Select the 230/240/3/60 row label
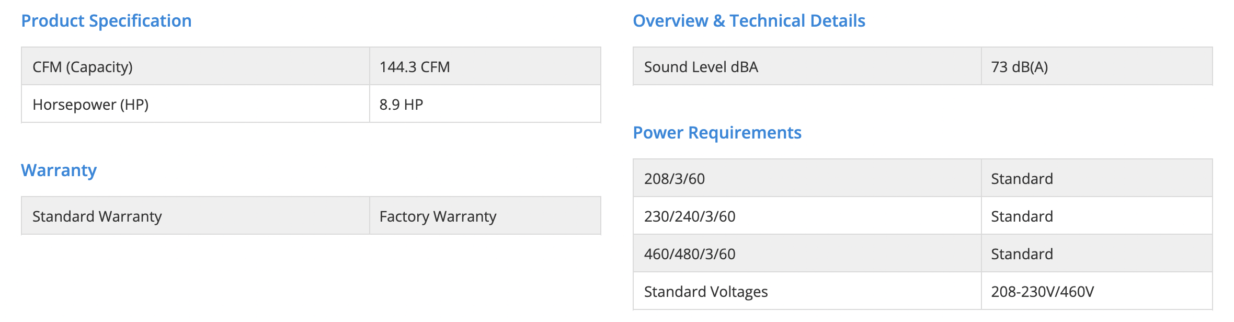The width and height of the screenshot is (1234, 322). pos(689,216)
